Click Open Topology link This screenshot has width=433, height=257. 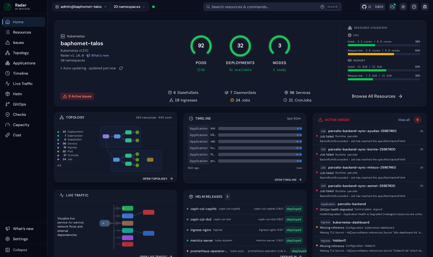(x=158, y=179)
